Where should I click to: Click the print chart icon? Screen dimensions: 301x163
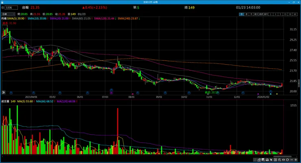coord(267,160)
